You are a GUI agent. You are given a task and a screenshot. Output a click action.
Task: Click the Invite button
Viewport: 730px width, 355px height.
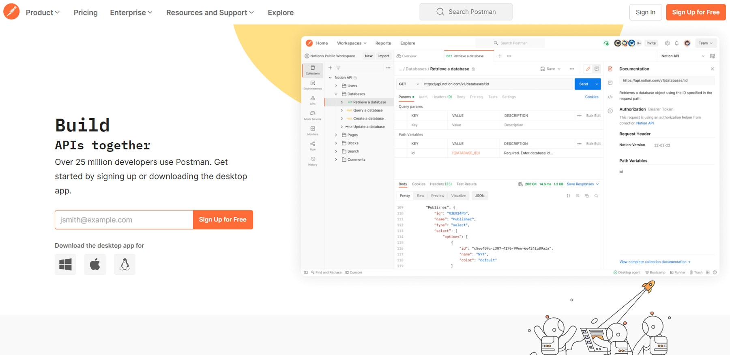651,43
